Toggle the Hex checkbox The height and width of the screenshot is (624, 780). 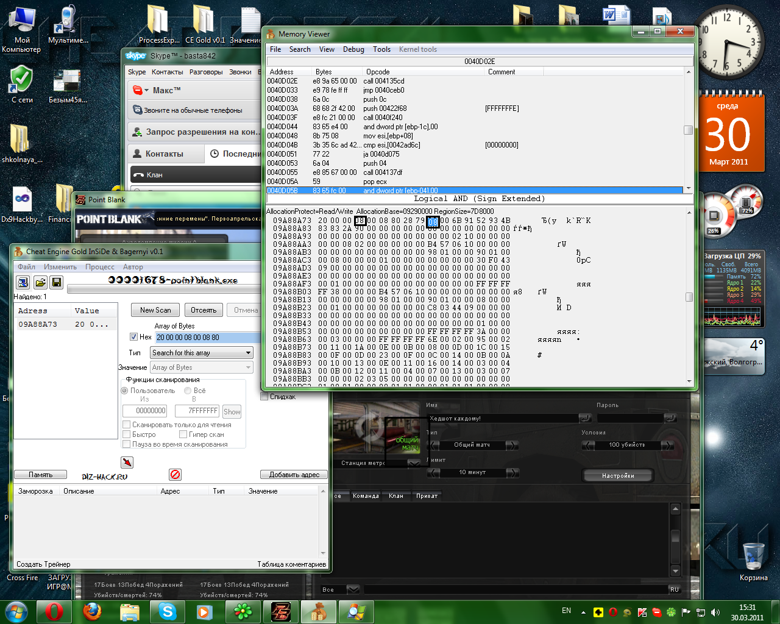(133, 336)
